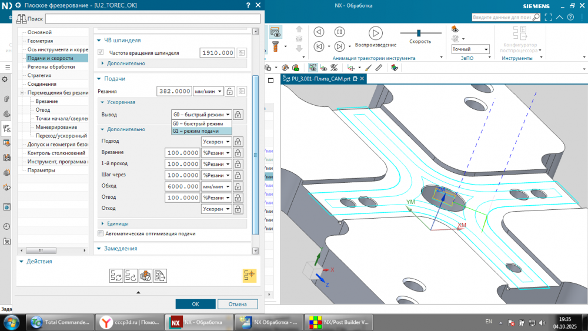Click the highlighted display tool path icon

[249, 275]
